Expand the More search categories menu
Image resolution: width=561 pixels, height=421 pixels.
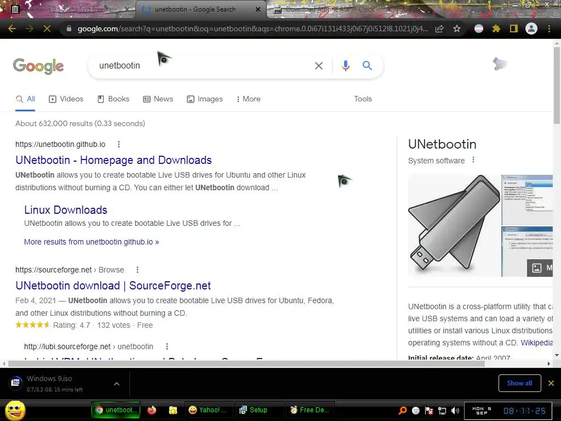pyautogui.click(x=248, y=99)
